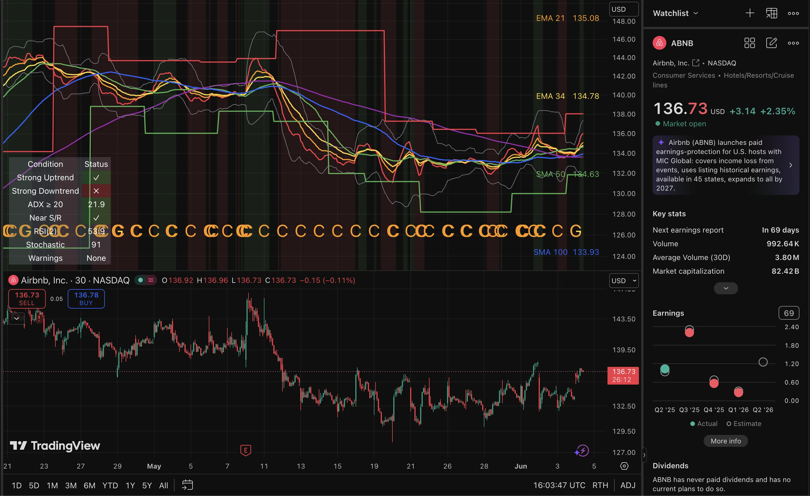
Task: Click the red alert icon on the left of the price chart
Action: pyautogui.click(x=39, y=318)
